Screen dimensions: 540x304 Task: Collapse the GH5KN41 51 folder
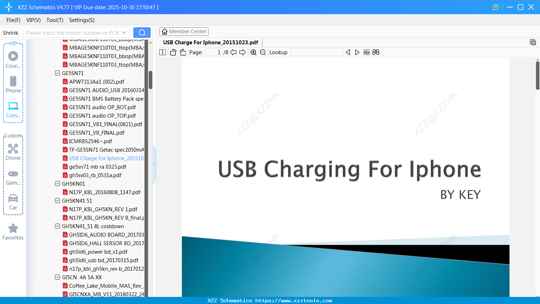pyautogui.click(x=57, y=201)
